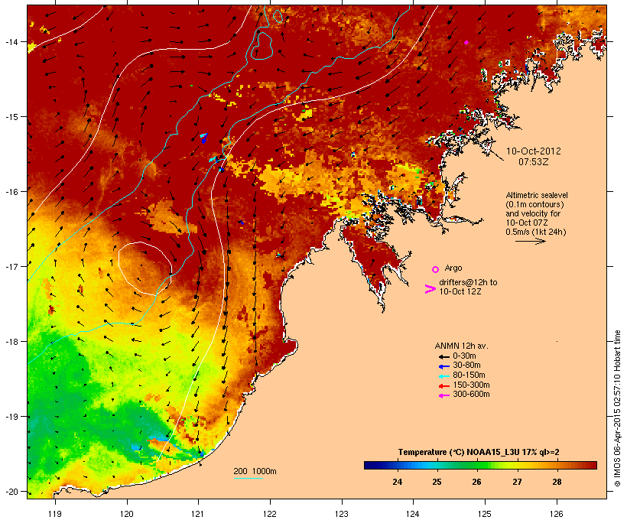Click the 300-600m depth label
Screen dimensions: 627x520
click(471, 395)
